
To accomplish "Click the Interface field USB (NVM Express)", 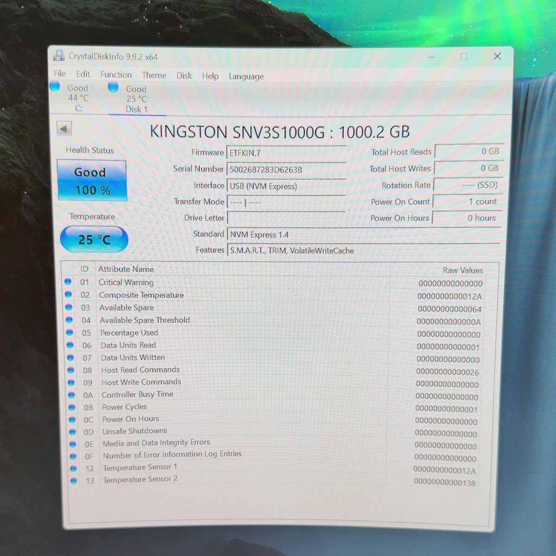I will [x=286, y=186].
